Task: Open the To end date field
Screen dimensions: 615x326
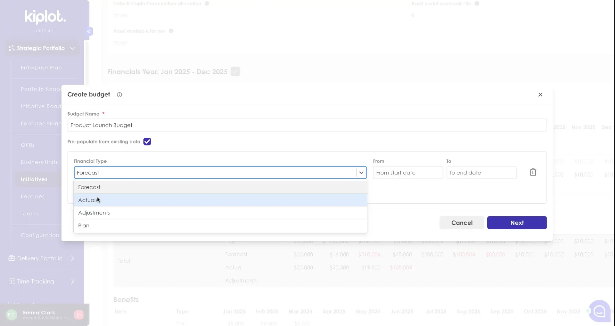Action: pos(481,173)
